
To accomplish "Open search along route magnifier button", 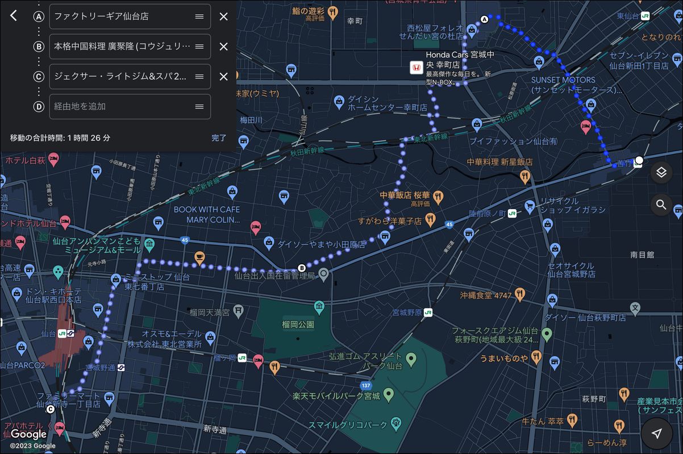I will tap(661, 205).
